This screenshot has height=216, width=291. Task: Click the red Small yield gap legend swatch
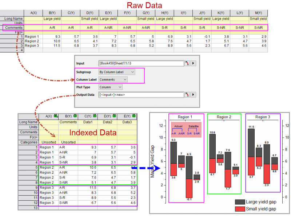tap(240, 209)
